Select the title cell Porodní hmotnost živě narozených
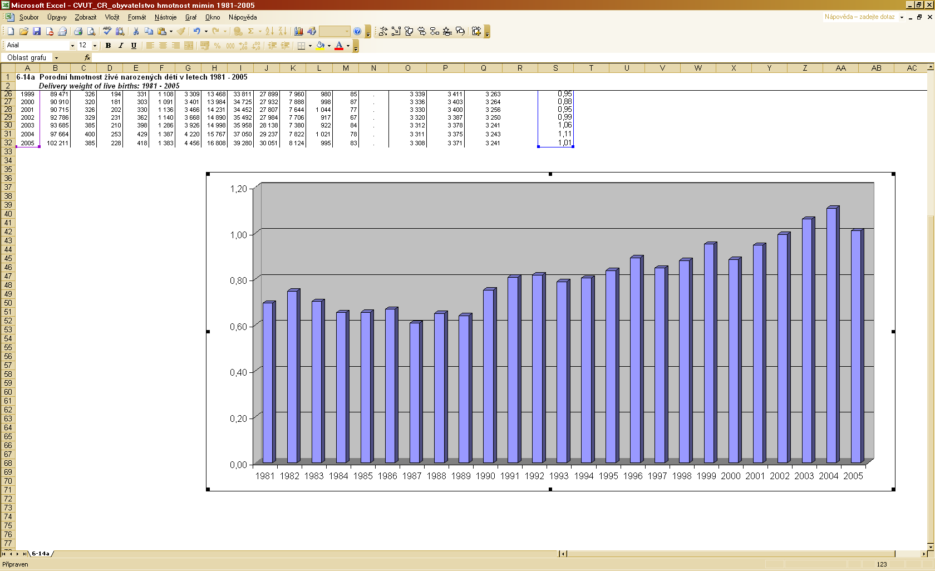Viewport: 935px width, 571px height. (x=143, y=77)
